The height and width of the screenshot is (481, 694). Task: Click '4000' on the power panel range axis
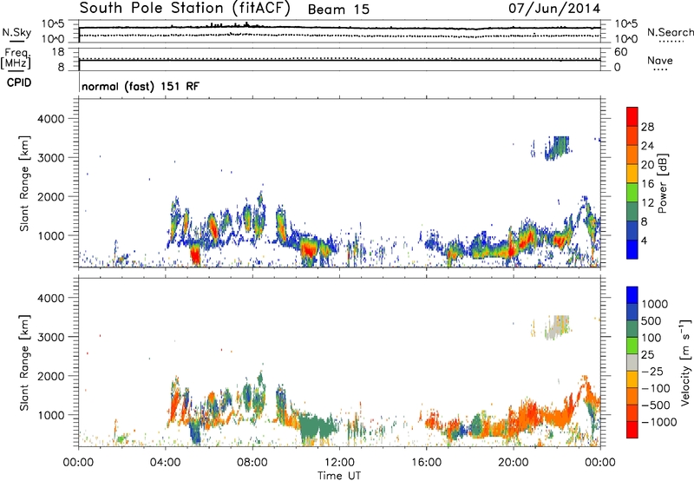(x=51, y=119)
